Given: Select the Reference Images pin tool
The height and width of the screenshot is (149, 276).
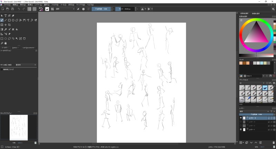Looking at the screenshot, I should (9, 34).
